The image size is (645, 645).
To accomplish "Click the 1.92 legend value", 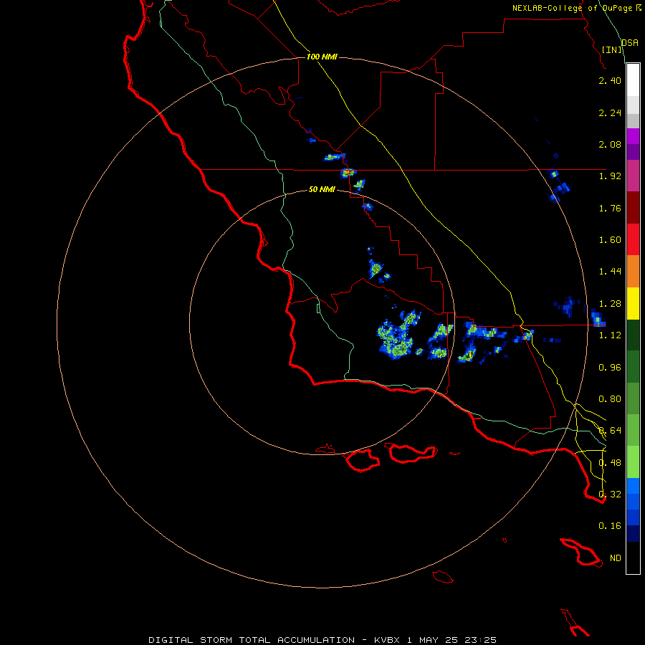I will click(610, 176).
